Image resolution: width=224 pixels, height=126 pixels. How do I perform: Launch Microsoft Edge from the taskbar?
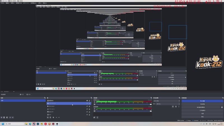(30, 124)
